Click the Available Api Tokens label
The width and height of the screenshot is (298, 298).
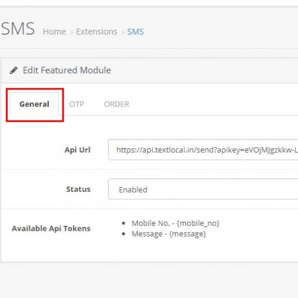[x=51, y=228]
